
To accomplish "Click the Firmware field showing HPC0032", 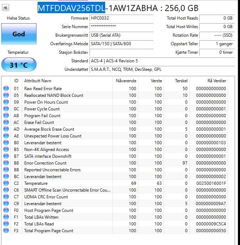I will 121,18.
